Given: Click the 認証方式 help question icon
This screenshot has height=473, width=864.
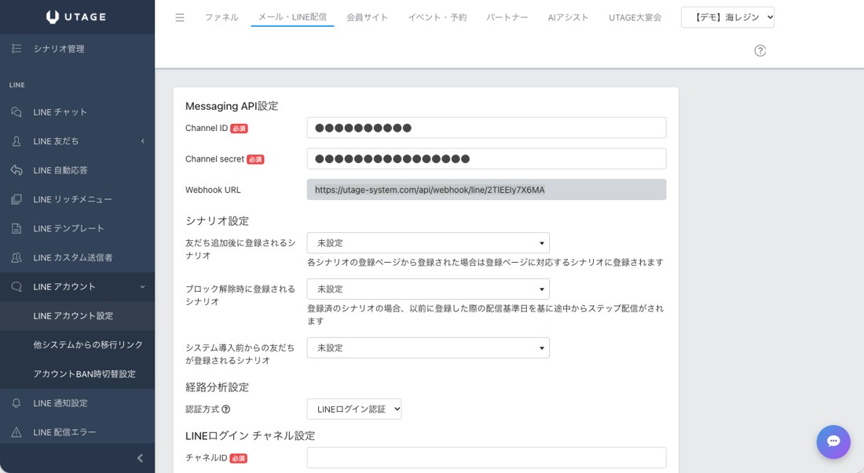Looking at the screenshot, I should (226, 409).
